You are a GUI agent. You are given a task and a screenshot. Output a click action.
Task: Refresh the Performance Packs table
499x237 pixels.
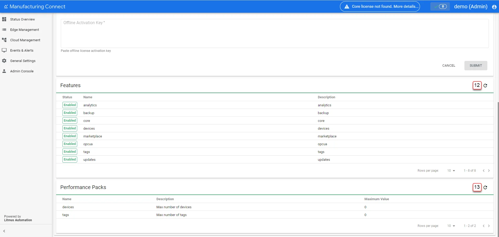[485, 187]
